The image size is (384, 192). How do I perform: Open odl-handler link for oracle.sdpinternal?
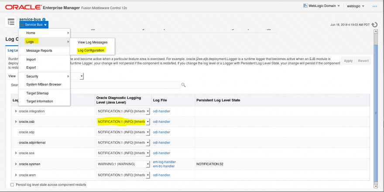161,143
